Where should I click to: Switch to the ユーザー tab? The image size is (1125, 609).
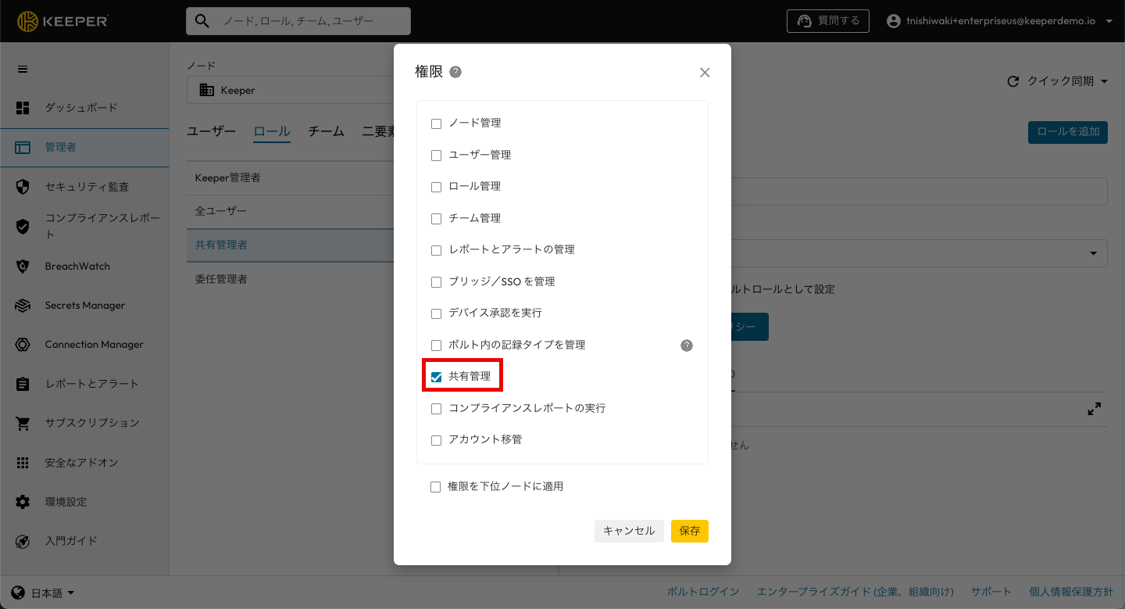[211, 131]
